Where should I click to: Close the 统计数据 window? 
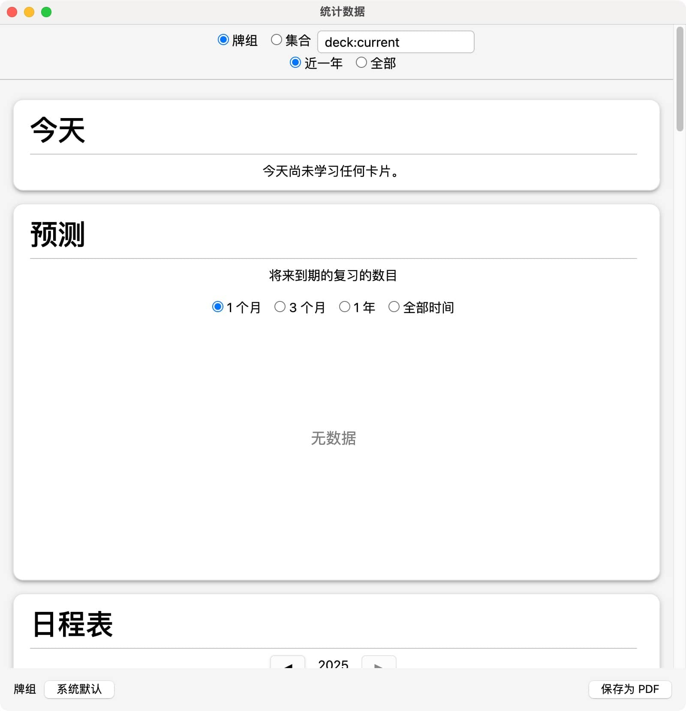12,12
